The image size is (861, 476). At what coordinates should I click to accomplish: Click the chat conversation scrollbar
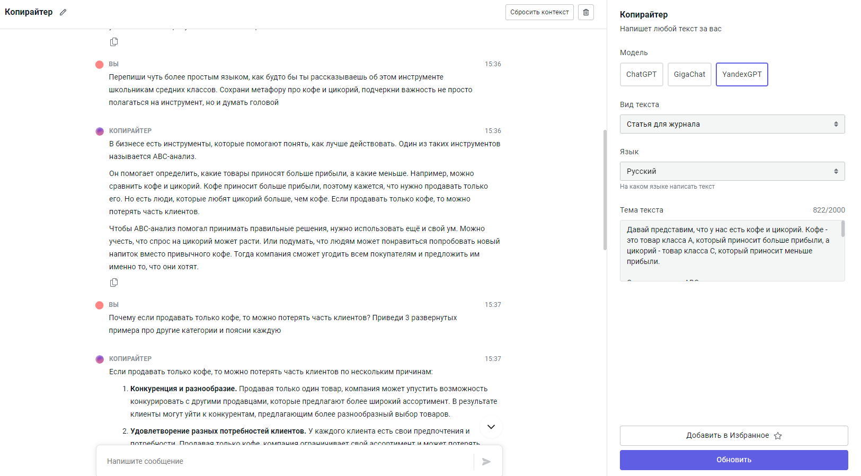(605, 190)
